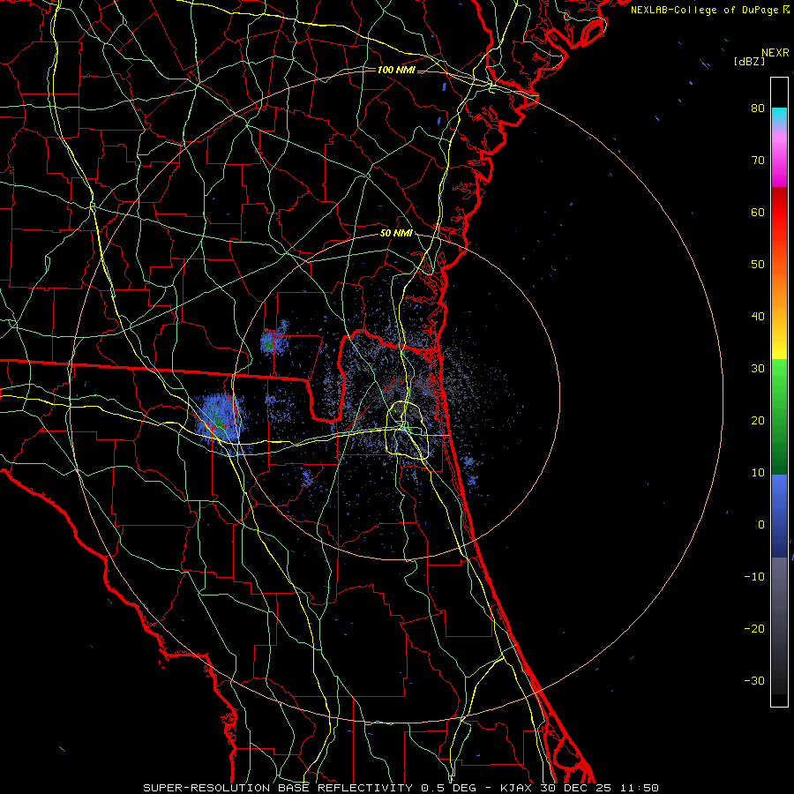Select the NEXR label above the color scale

pyautogui.click(x=775, y=53)
